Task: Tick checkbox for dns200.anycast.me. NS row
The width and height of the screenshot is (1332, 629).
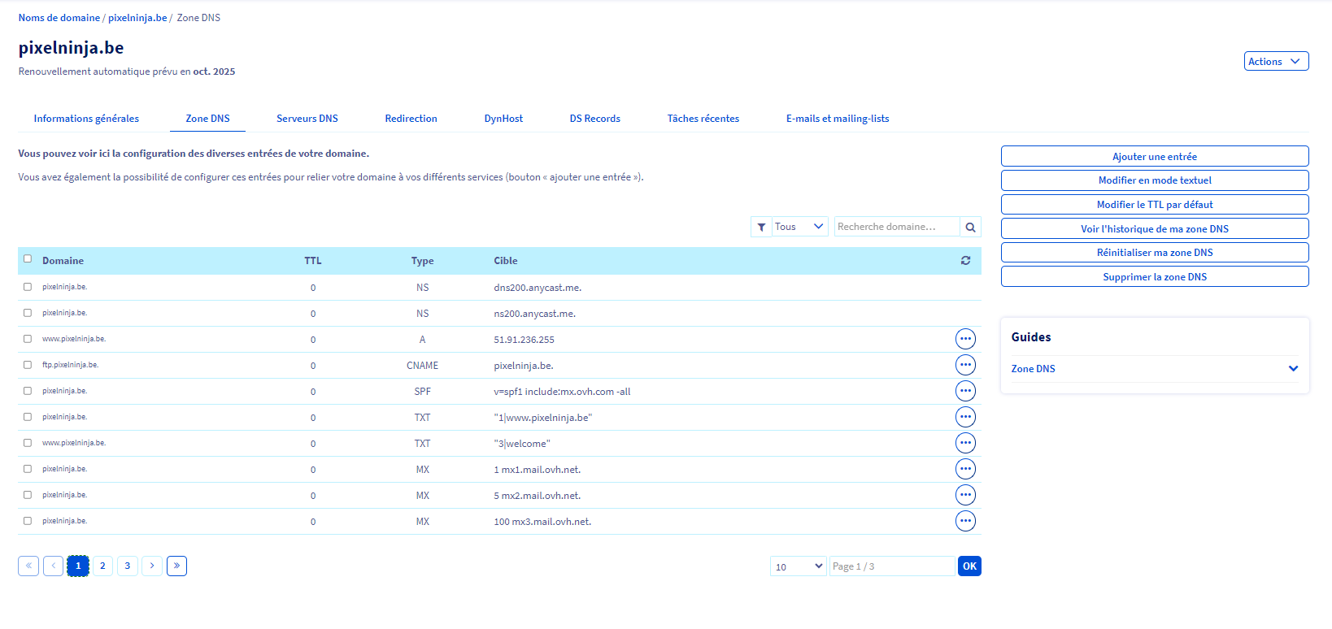Action: pyautogui.click(x=28, y=287)
